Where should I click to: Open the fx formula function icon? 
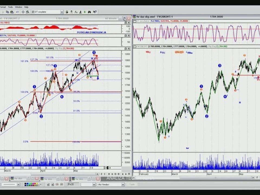pyautogui.click(x=76, y=12)
